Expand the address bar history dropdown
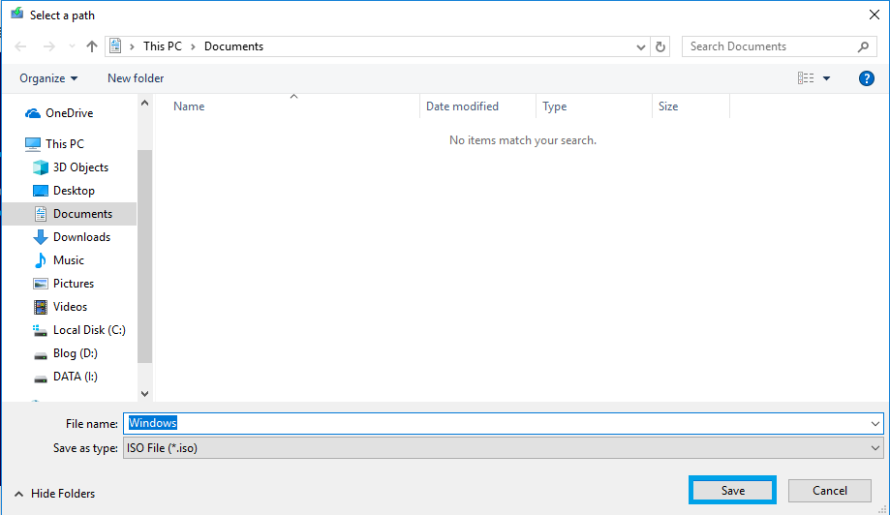890x515 pixels. pyautogui.click(x=641, y=47)
